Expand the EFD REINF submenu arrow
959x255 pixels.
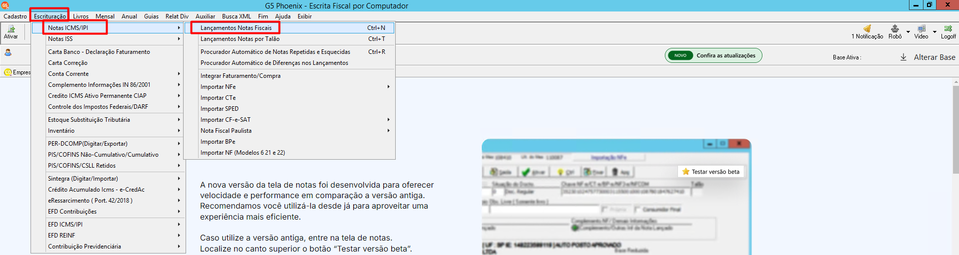(x=179, y=236)
